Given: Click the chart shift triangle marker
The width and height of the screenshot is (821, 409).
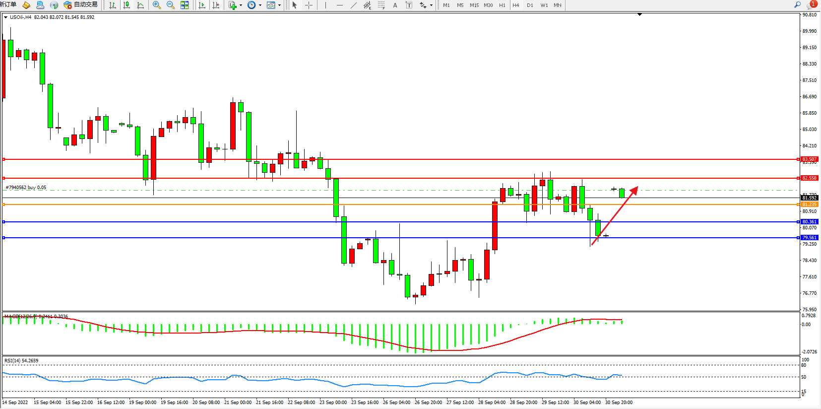Looking at the screenshot, I should click(639, 14).
